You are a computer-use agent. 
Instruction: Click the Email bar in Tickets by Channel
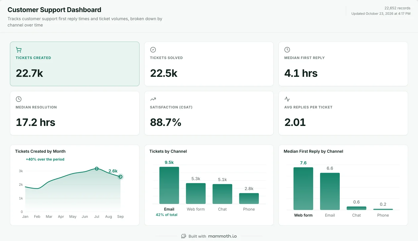tap(169, 185)
